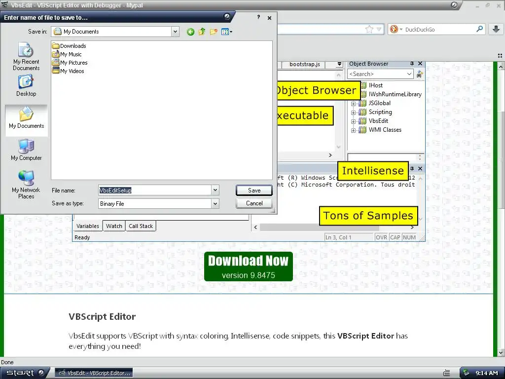Open My Network Places
The width and height of the screenshot is (505, 379).
[x=26, y=185]
